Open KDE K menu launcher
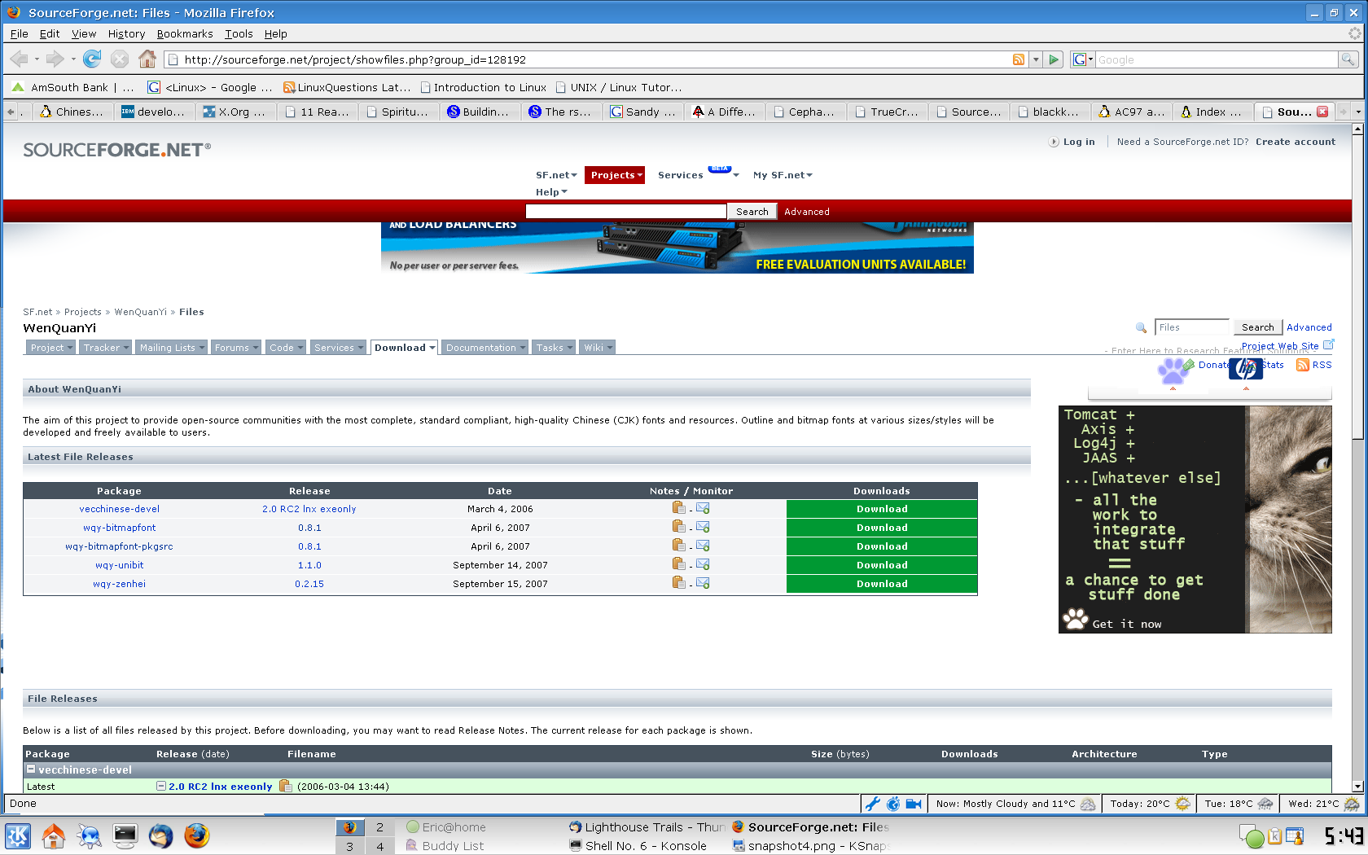1368x855 pixels. (18, 836)
